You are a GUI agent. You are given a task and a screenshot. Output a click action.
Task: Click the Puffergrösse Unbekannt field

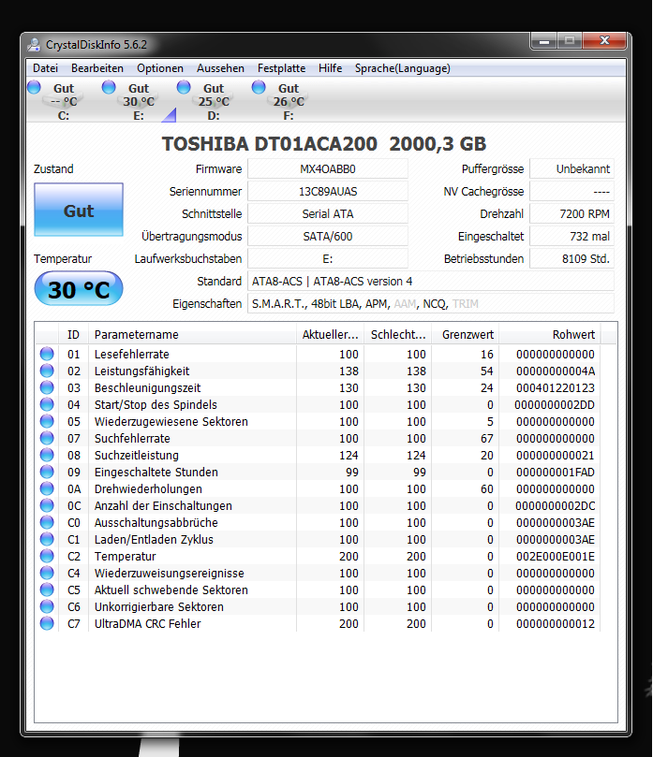tap(571, 169)
